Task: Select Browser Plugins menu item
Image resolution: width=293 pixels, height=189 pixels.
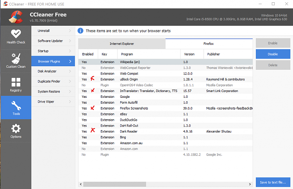Action: click(x=53, y=61)
